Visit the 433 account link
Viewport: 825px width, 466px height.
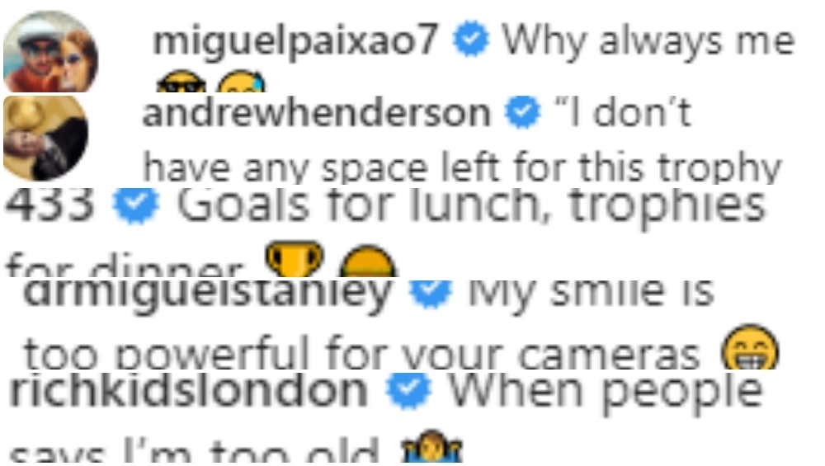coord(50,204)
